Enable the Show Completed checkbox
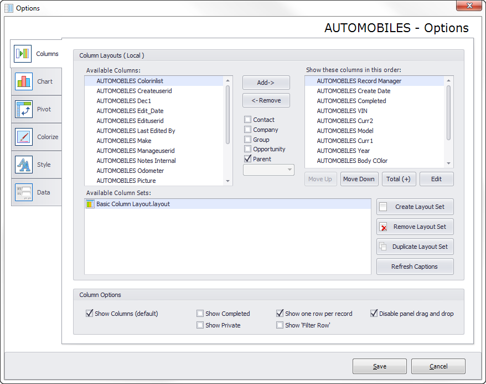This screenshot has height=384, width=486. tap(200, 314)
